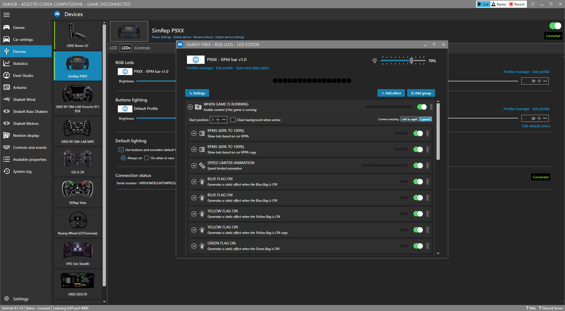Viewport: 565px width, 311px height.
Task: Select Left to right content stacking
Action: [409, 119]
